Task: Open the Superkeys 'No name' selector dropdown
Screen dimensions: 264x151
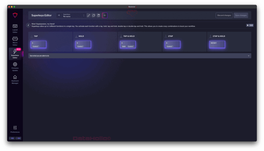Action: pyautogui.click(x=73, y=15)
